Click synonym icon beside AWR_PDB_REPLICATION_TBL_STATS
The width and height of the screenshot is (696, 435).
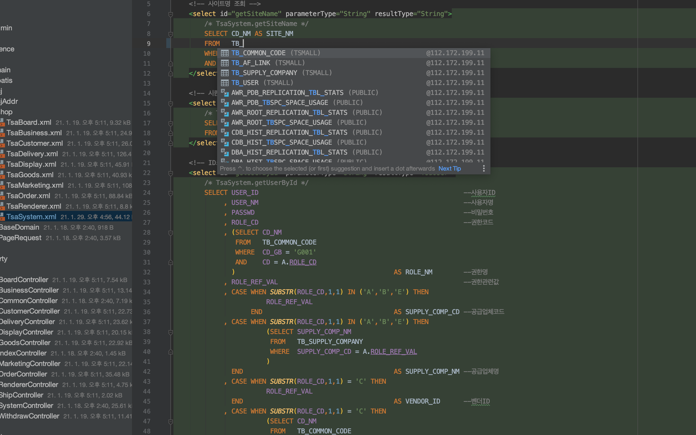coord(225,93)
